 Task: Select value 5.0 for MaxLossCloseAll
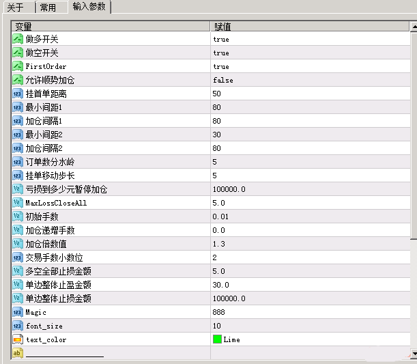218,203
